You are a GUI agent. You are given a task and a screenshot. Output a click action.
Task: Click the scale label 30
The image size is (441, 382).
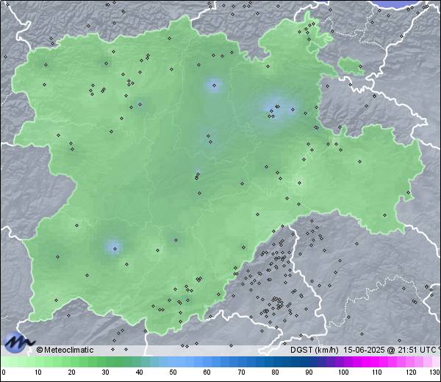coord(105,372)
